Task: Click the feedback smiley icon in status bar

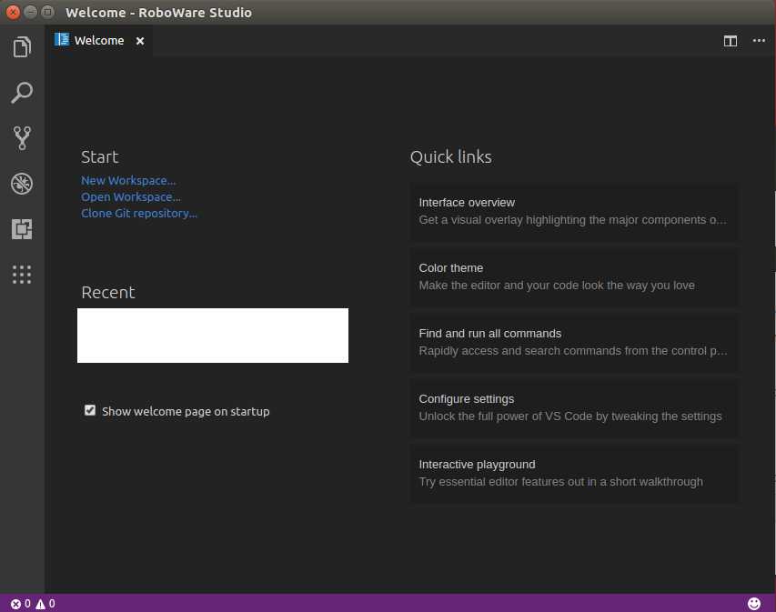Action: (x=754, y=604)
